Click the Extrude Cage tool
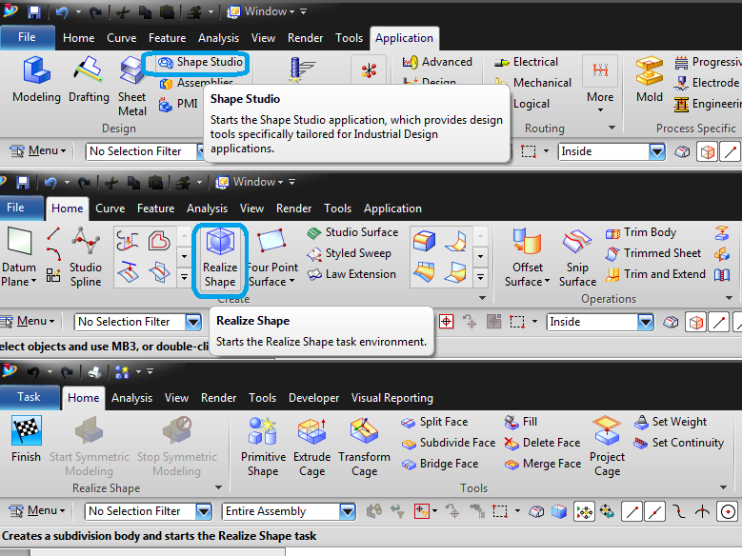Image resolution: width=742 pixels, height=556 pixels. pyautogui.click(x=311, y=447)
